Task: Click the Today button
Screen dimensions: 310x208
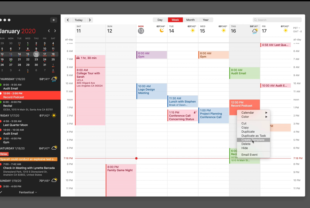Action: point(79,20)
